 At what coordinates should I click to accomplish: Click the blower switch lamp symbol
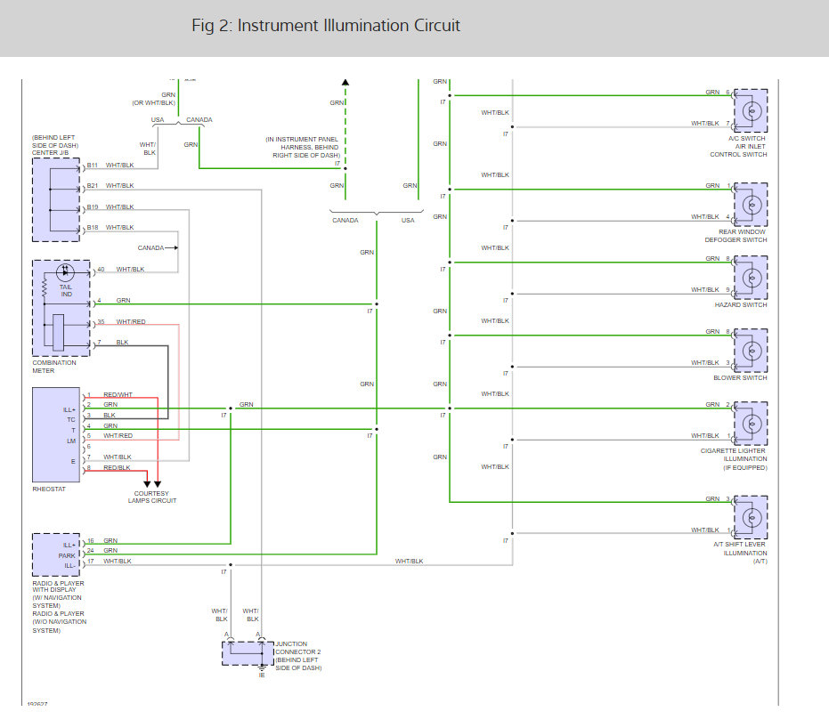[752, 351]
